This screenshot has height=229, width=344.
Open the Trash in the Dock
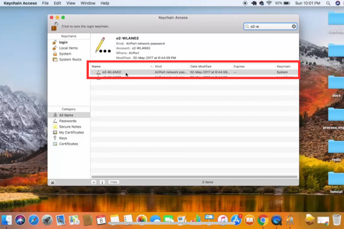[x=337, y=220]
